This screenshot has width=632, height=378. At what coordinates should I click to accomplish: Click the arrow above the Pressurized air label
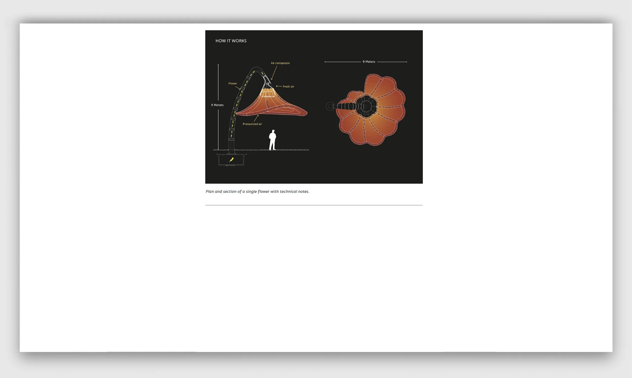[x=256, y=118]
